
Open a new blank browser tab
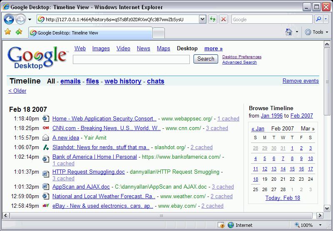(x=159, y=33)
